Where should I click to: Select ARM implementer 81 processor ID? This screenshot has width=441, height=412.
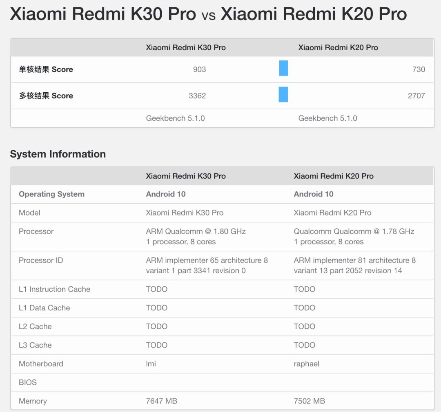[x=355, y=265]
